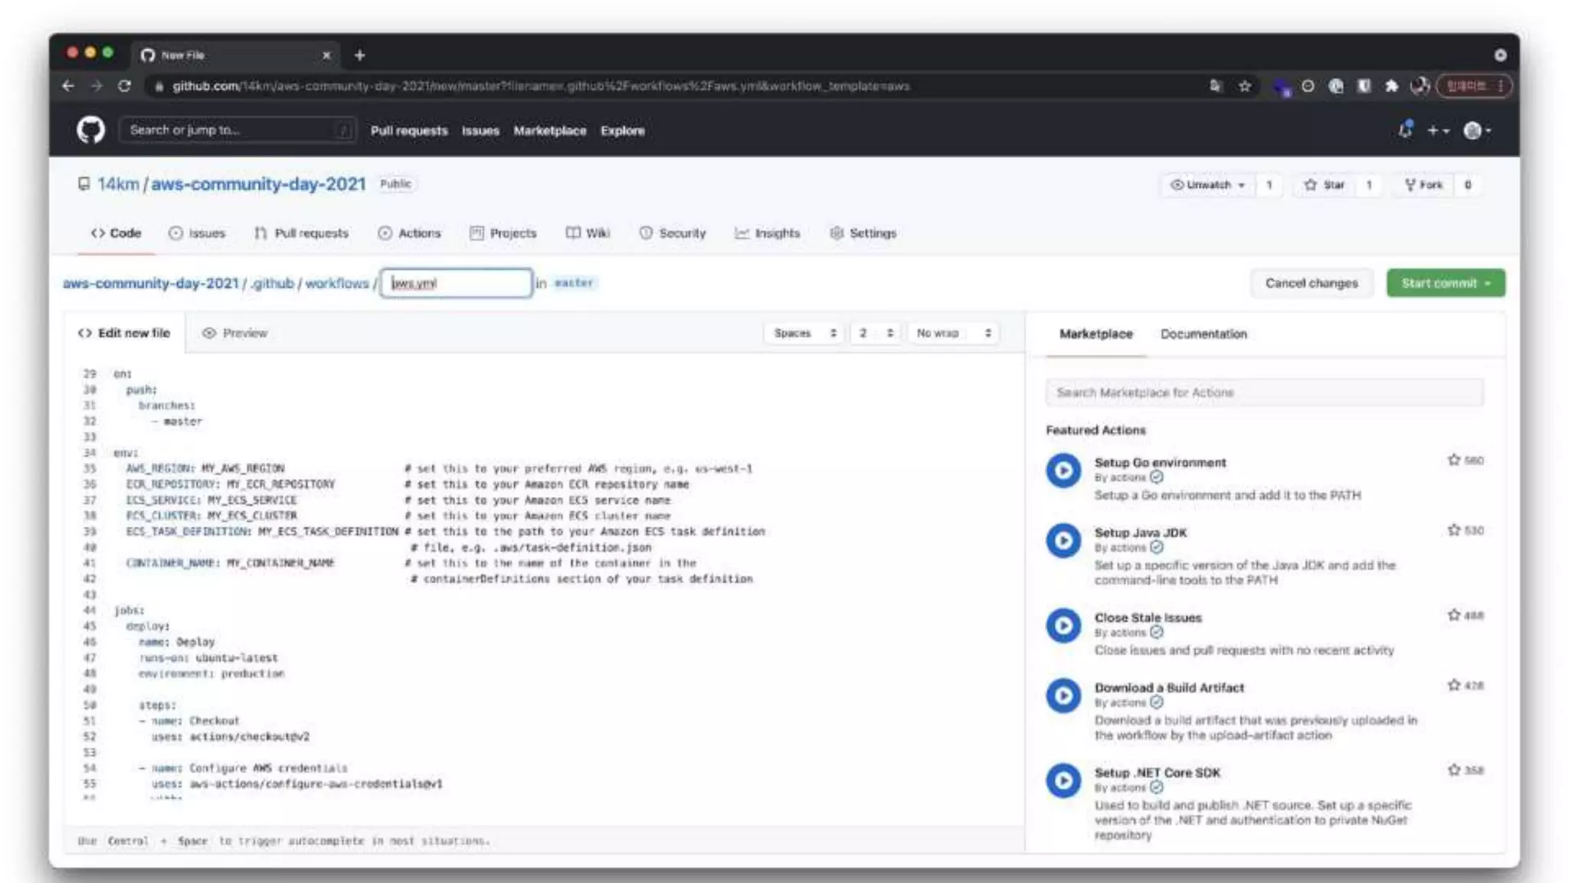Viewport: 1569px width, 883px height.
Task: Switch to the Preview tab
Action: [235, 333]
